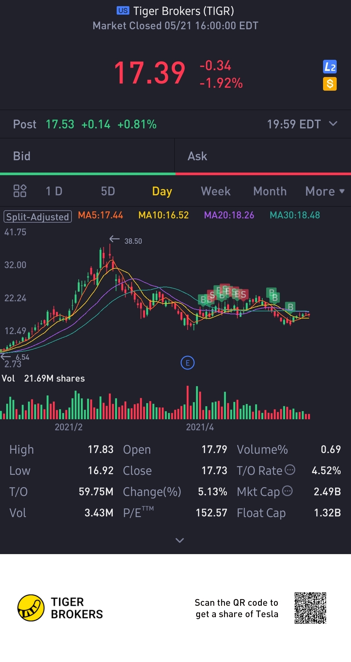Tap the T/O value 59.75M
The height and width of the screenshot is (662, 351).
coord(96,492)
